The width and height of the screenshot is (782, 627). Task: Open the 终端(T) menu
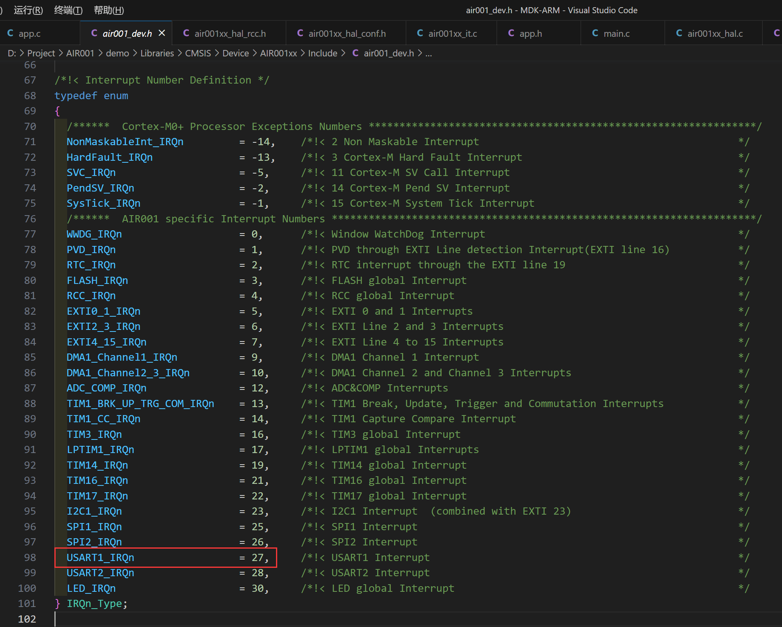coord(68,10)
